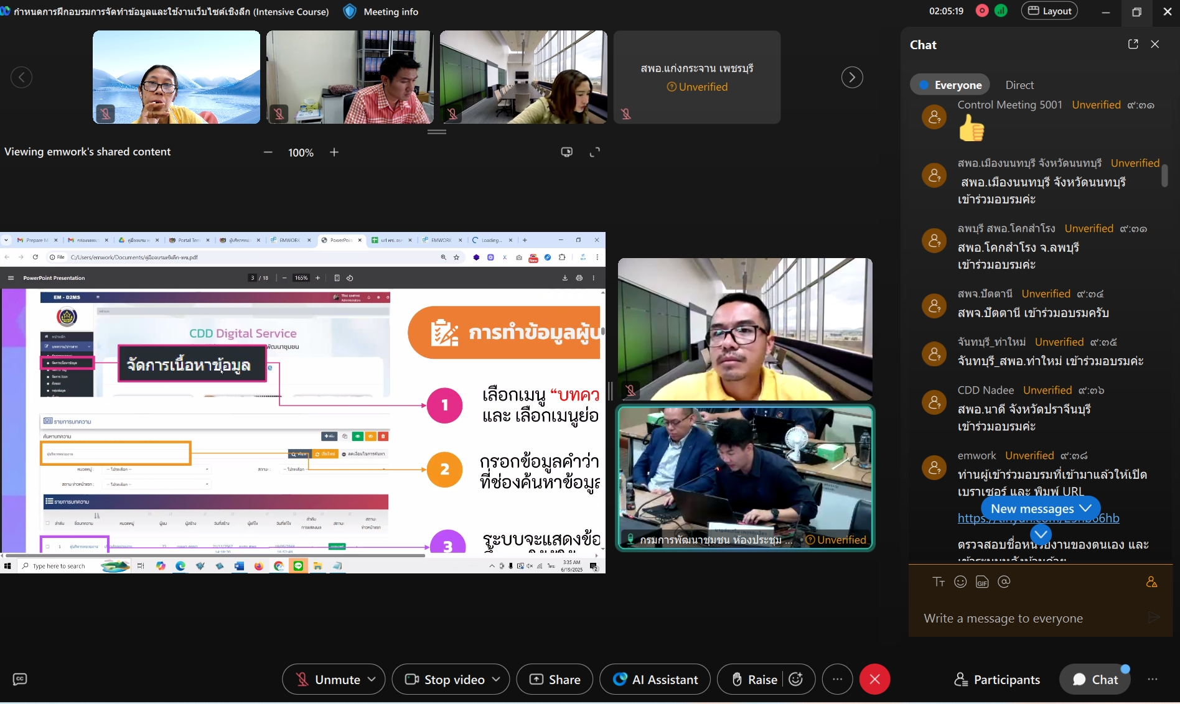Viewport: 1180px width, 704px height.
Task: Show next participants with right arrow
Action: pos(852,77)
